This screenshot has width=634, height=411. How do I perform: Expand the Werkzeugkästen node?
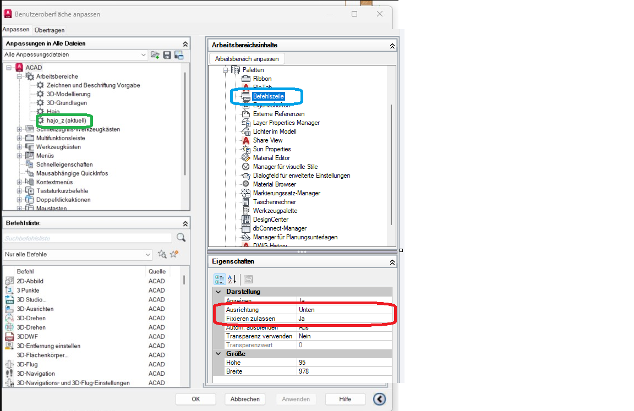19,147
